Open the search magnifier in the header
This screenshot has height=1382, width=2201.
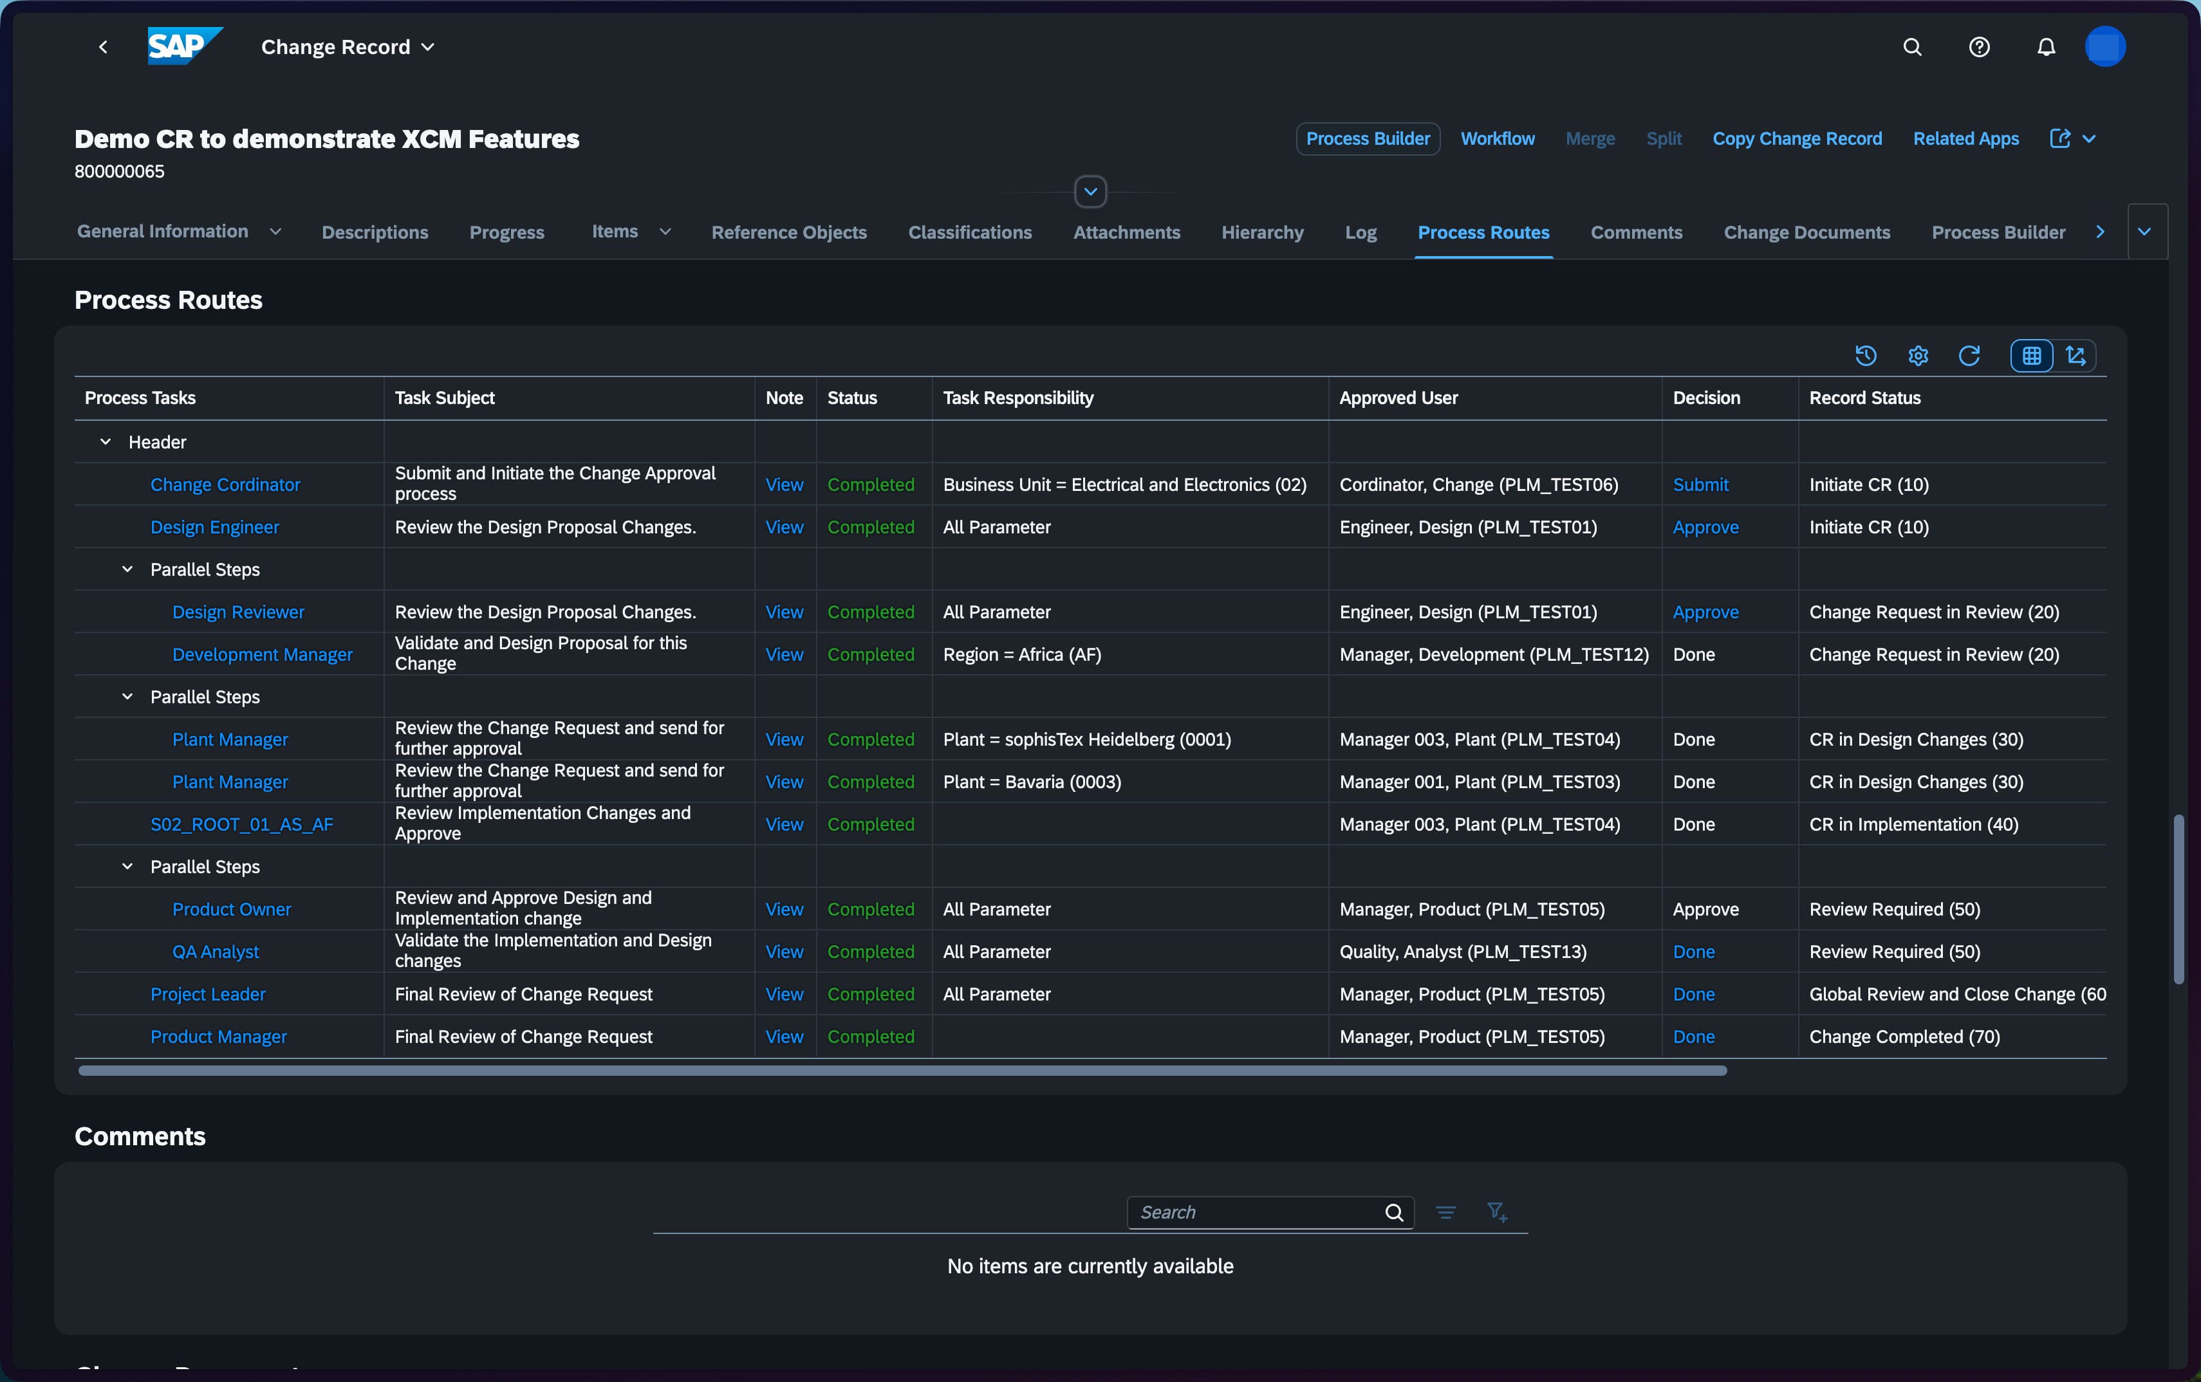point(1912,46)
